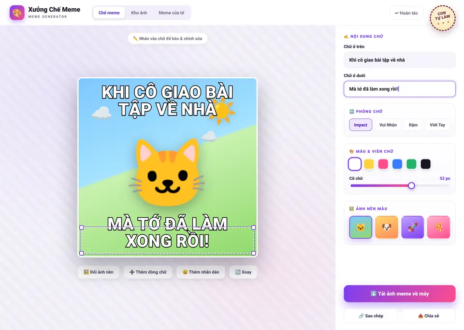The width and height of the screenshot is (464, 330).
Task: Choose the dog sample background thumbnail
Action: tap(387, 227)
